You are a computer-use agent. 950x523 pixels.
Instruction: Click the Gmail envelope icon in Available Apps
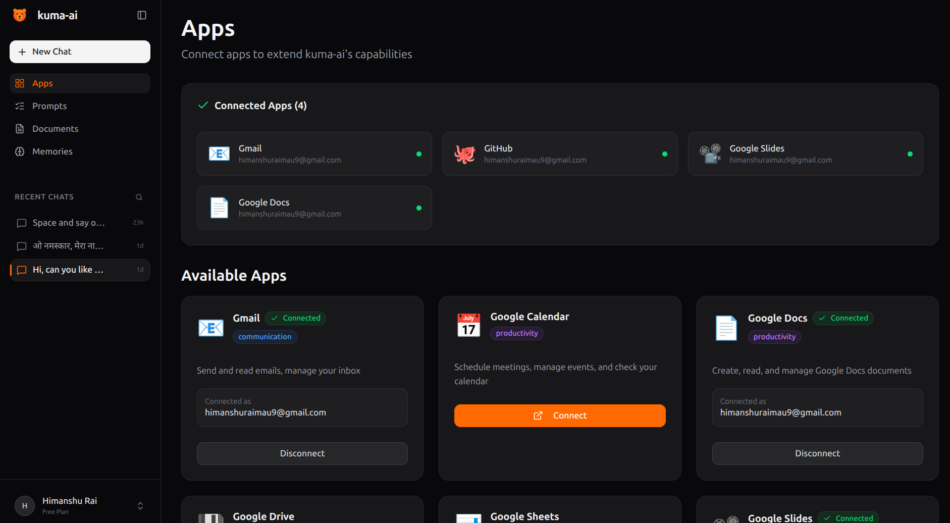click(x=211, y=328)
